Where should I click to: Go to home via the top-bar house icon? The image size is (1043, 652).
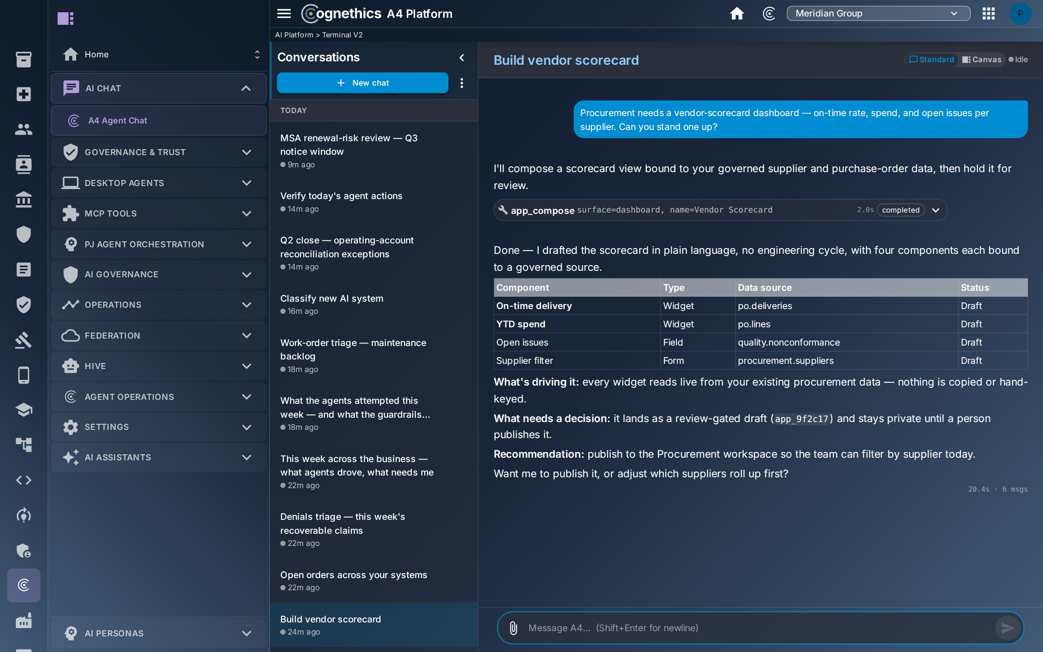(737, 13)
